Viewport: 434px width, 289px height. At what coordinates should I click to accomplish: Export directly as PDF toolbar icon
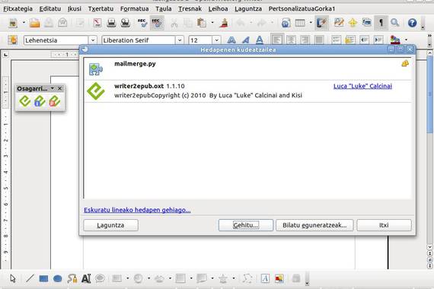click(97, 23)
